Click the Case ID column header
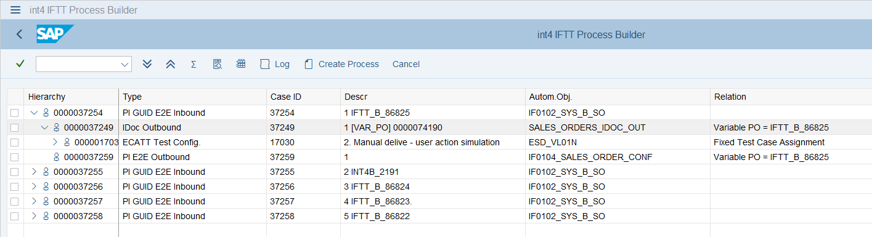Viewport: 872px width, 237px height. coord(303,97)
